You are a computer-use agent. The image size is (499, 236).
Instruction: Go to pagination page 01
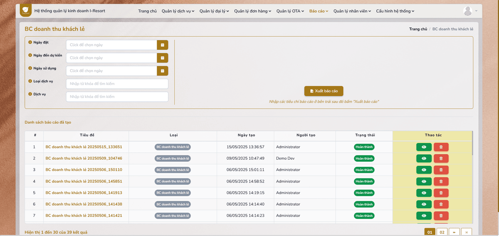click(x=430, y=232)
